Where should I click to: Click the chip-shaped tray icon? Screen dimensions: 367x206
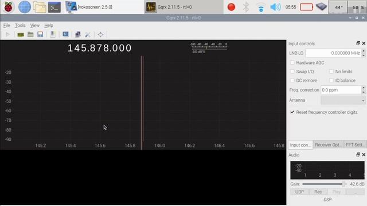tap(321, 6)
